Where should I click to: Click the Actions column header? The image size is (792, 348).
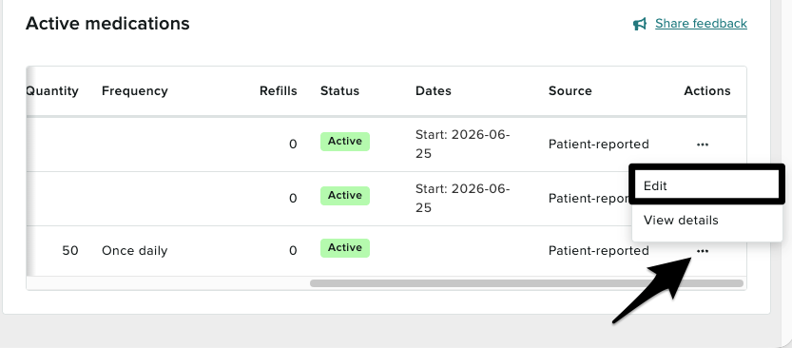click(707, 91)
